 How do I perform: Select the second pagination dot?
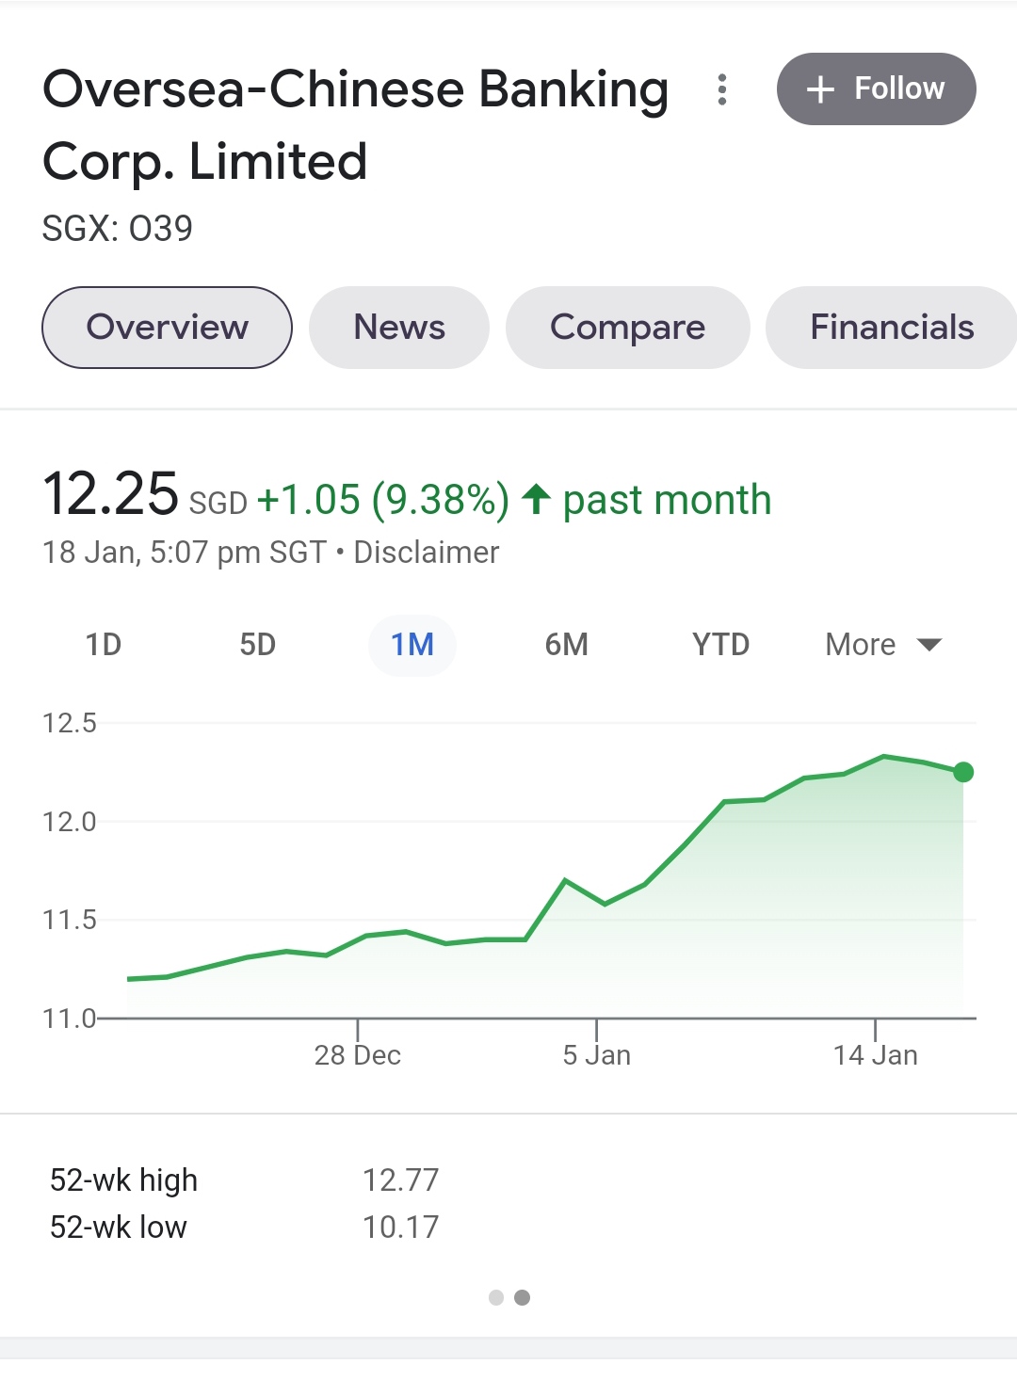[523, 1298]
